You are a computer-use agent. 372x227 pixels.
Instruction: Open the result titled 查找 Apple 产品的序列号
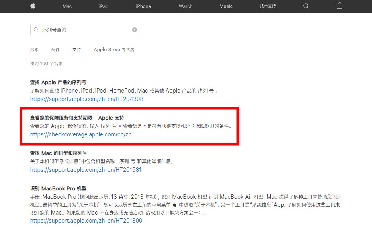[x=58, y=82]
